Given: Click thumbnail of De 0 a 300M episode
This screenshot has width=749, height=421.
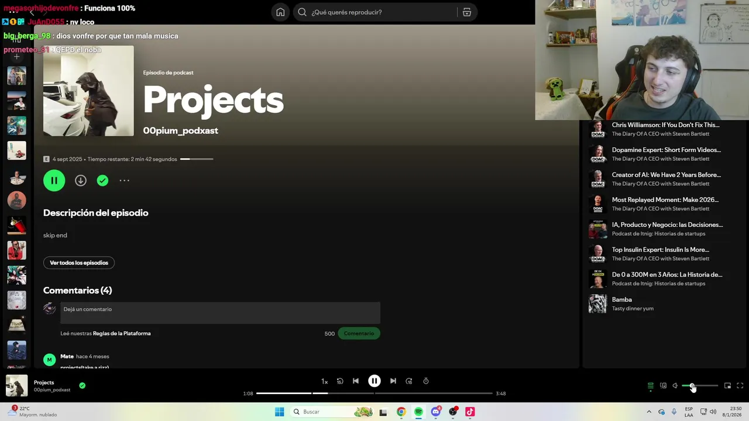Looking at the screenshot, I should pyautogui.click(x=597, y=279).
